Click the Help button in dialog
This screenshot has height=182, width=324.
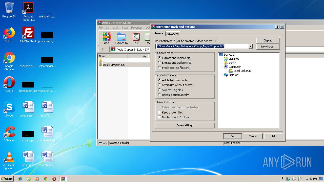(x=273, y=136)
